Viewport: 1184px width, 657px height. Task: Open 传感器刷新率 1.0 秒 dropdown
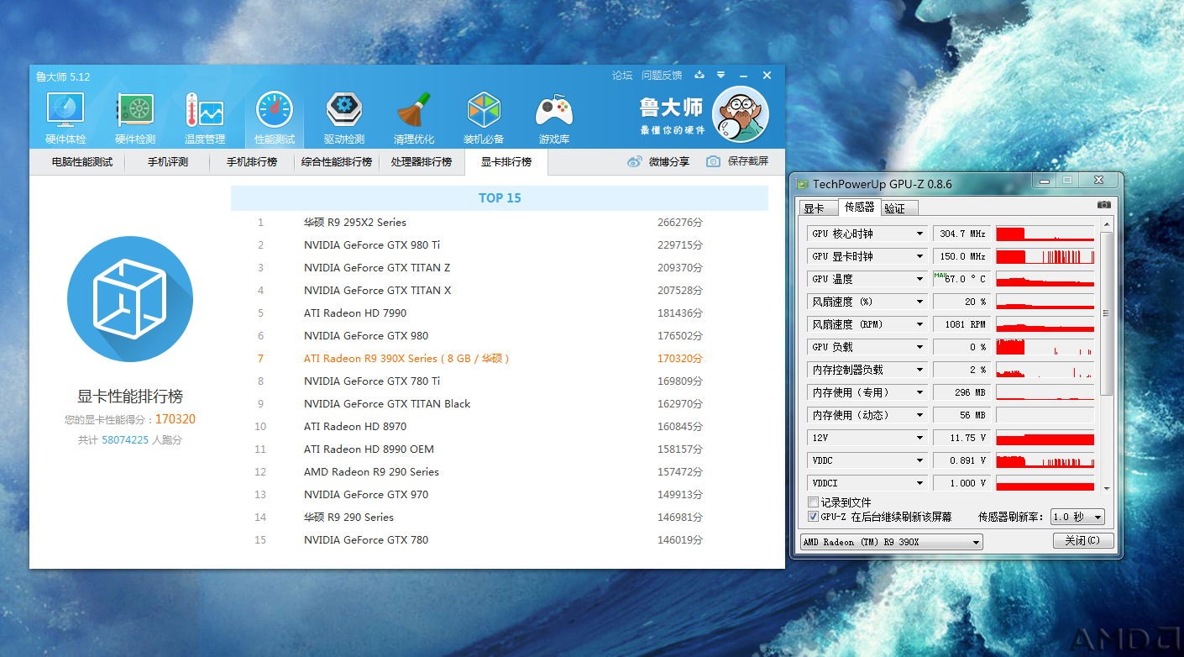coord(1077,517)
